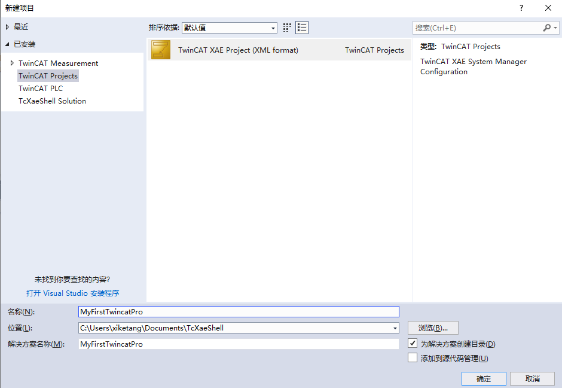This screenshot has height=388, width=562.
Task: Select the TwinCAT XAE Project template icon
Action: coord(161,50)
